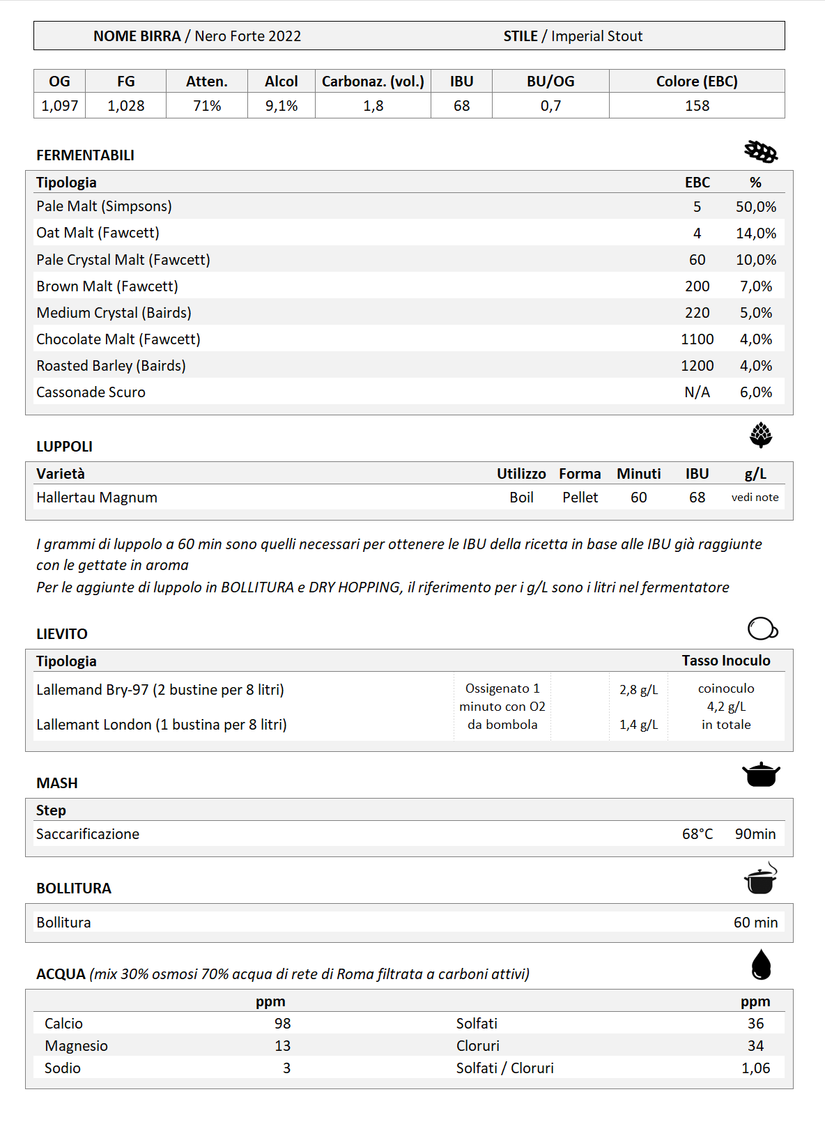Click the mash pot icon
The width and height of the screenshot is (825, 1131).
(x=761, y=774)
